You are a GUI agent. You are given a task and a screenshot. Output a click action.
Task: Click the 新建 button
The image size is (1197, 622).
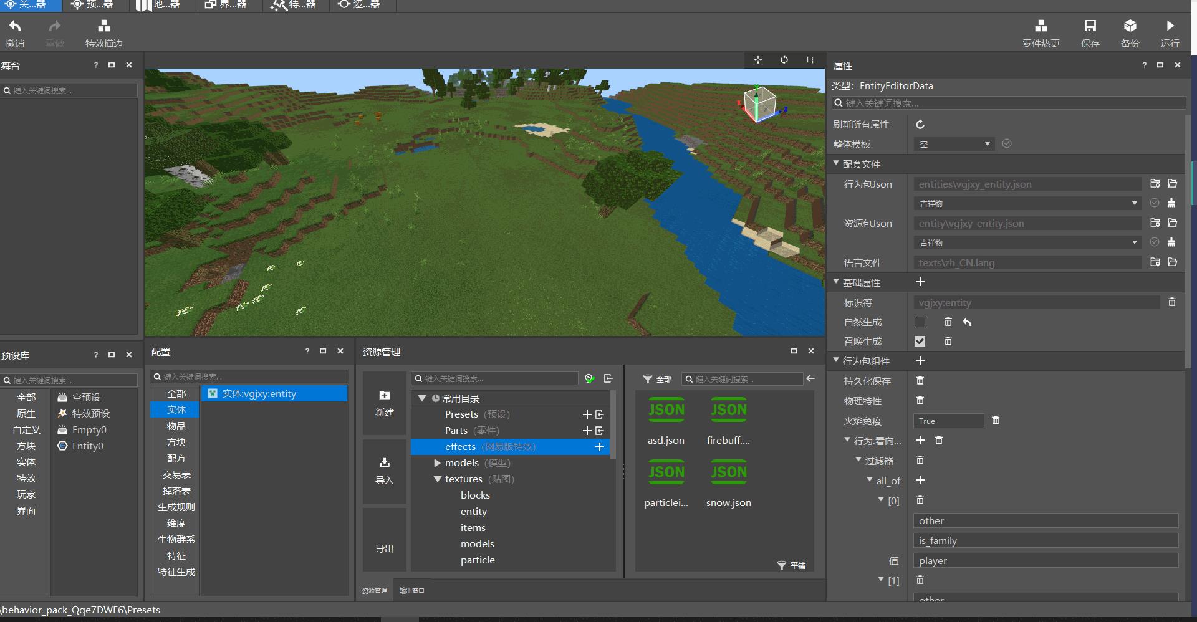[385, 403]
